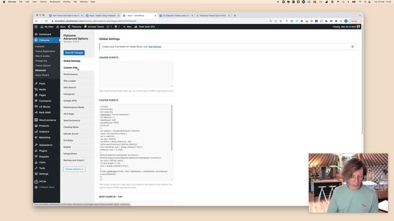
Task: Open Comments in admin sidebar
Action: [45, 101]
